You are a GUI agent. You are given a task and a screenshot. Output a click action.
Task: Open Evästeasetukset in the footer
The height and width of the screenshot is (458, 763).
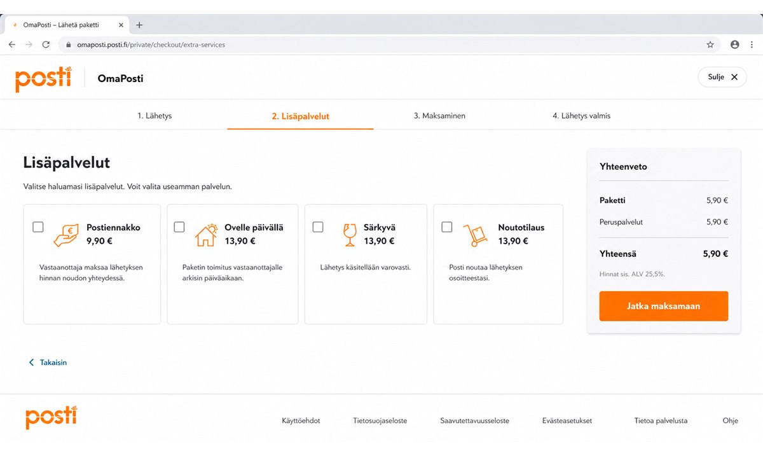tap(567, 420)
